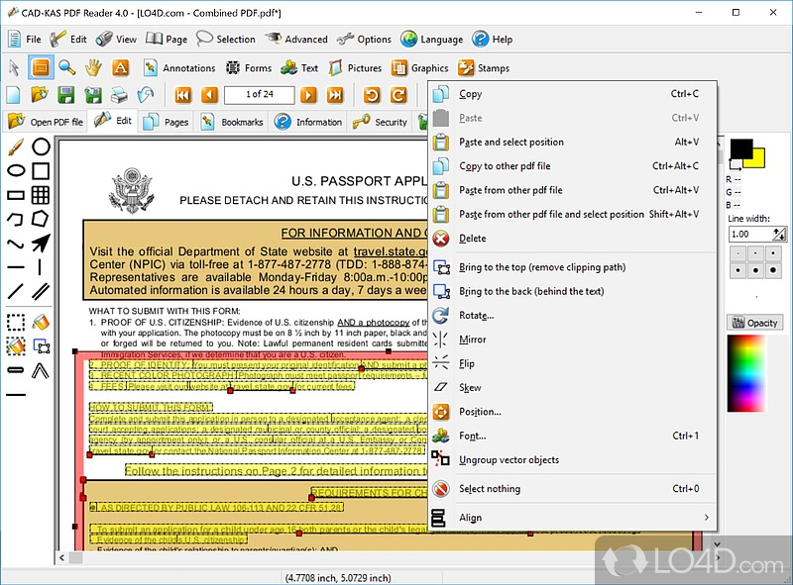Click the page number field

260,94
